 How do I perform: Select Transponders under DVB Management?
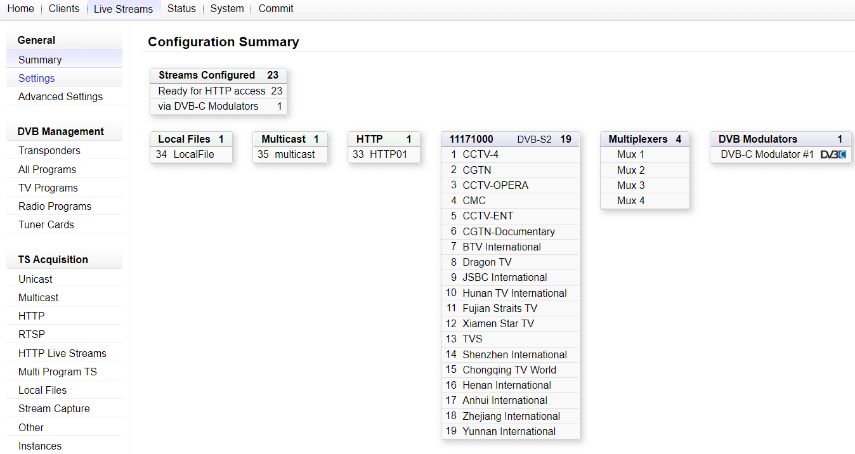(x=49, y=151)
